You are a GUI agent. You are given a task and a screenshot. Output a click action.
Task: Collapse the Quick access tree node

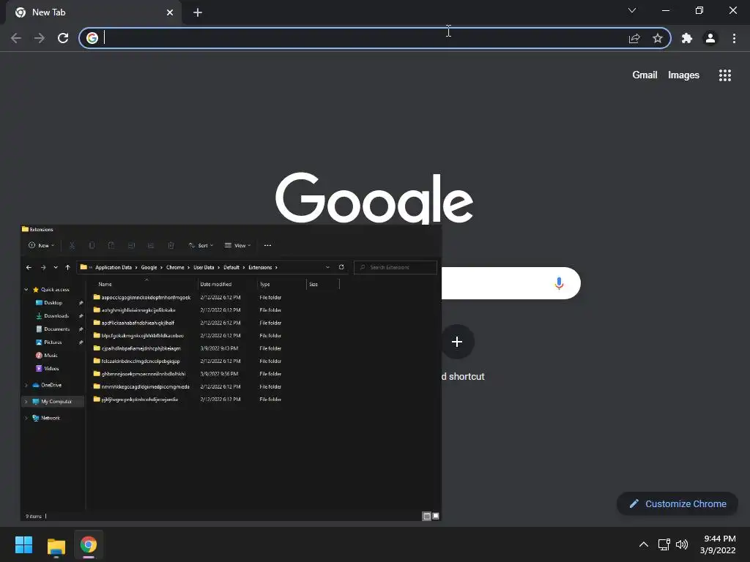pos(26,290)
